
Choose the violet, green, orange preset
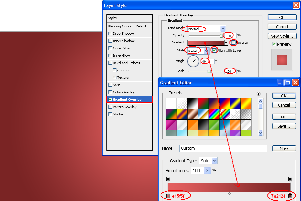[171, 114]
